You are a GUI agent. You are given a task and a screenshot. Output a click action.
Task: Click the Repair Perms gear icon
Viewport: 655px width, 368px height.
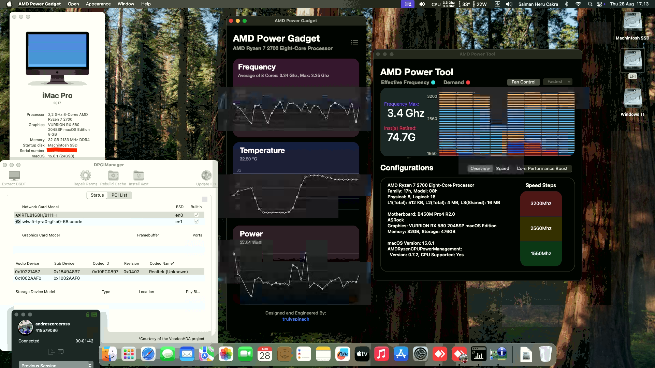coord(85,176)
